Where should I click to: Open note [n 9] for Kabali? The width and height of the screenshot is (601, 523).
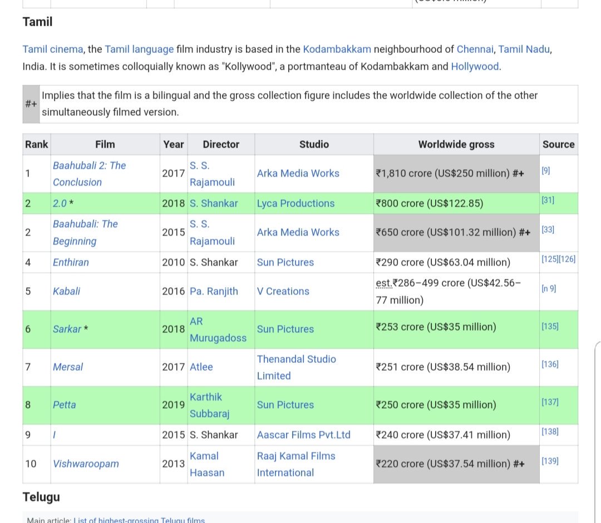point(549,289)
